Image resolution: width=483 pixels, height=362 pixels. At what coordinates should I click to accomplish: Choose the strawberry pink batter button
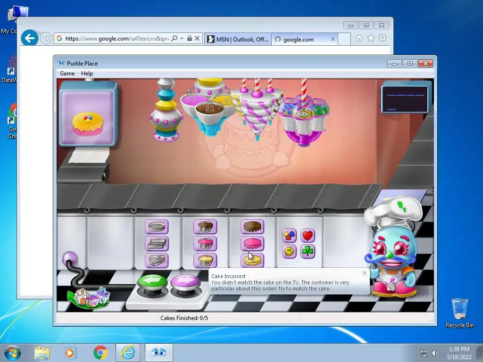tap(205, 244)
